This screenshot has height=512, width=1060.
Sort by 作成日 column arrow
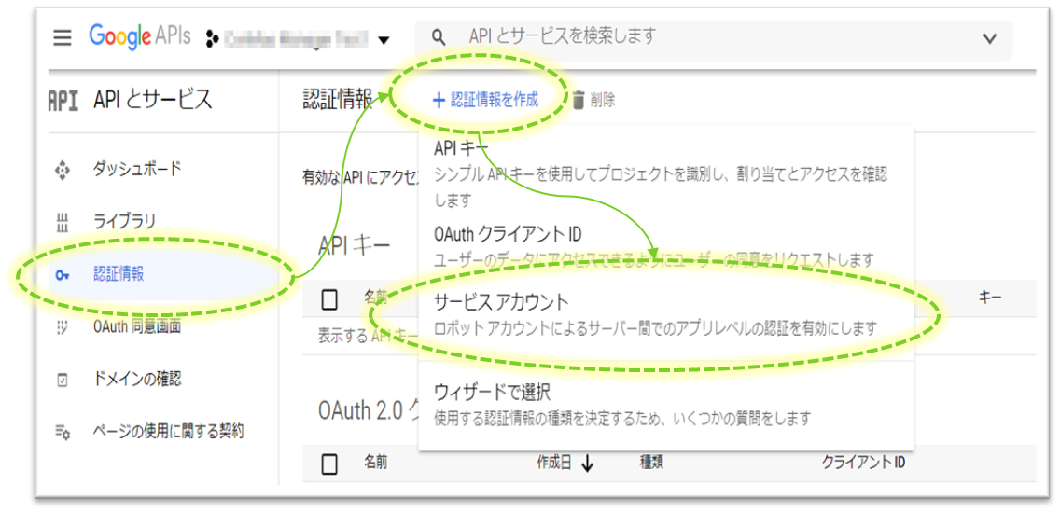(x=587, y=464)
